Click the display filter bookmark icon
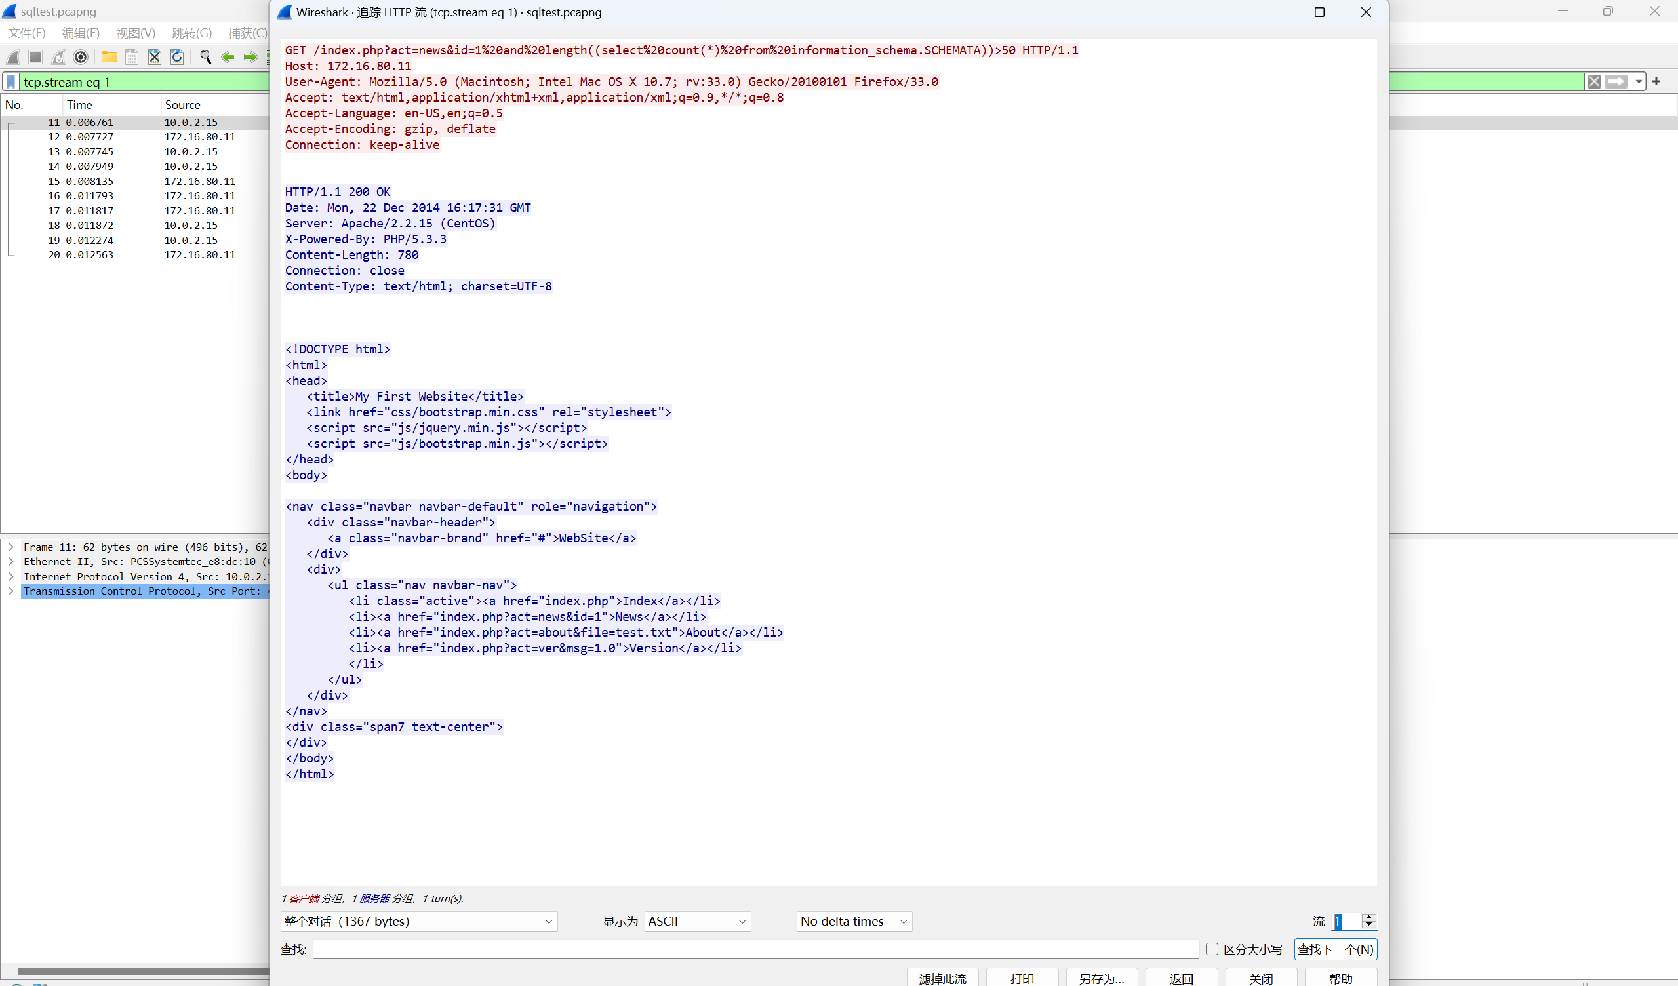The image size is (1678, 986). click(x=11, y=82)
